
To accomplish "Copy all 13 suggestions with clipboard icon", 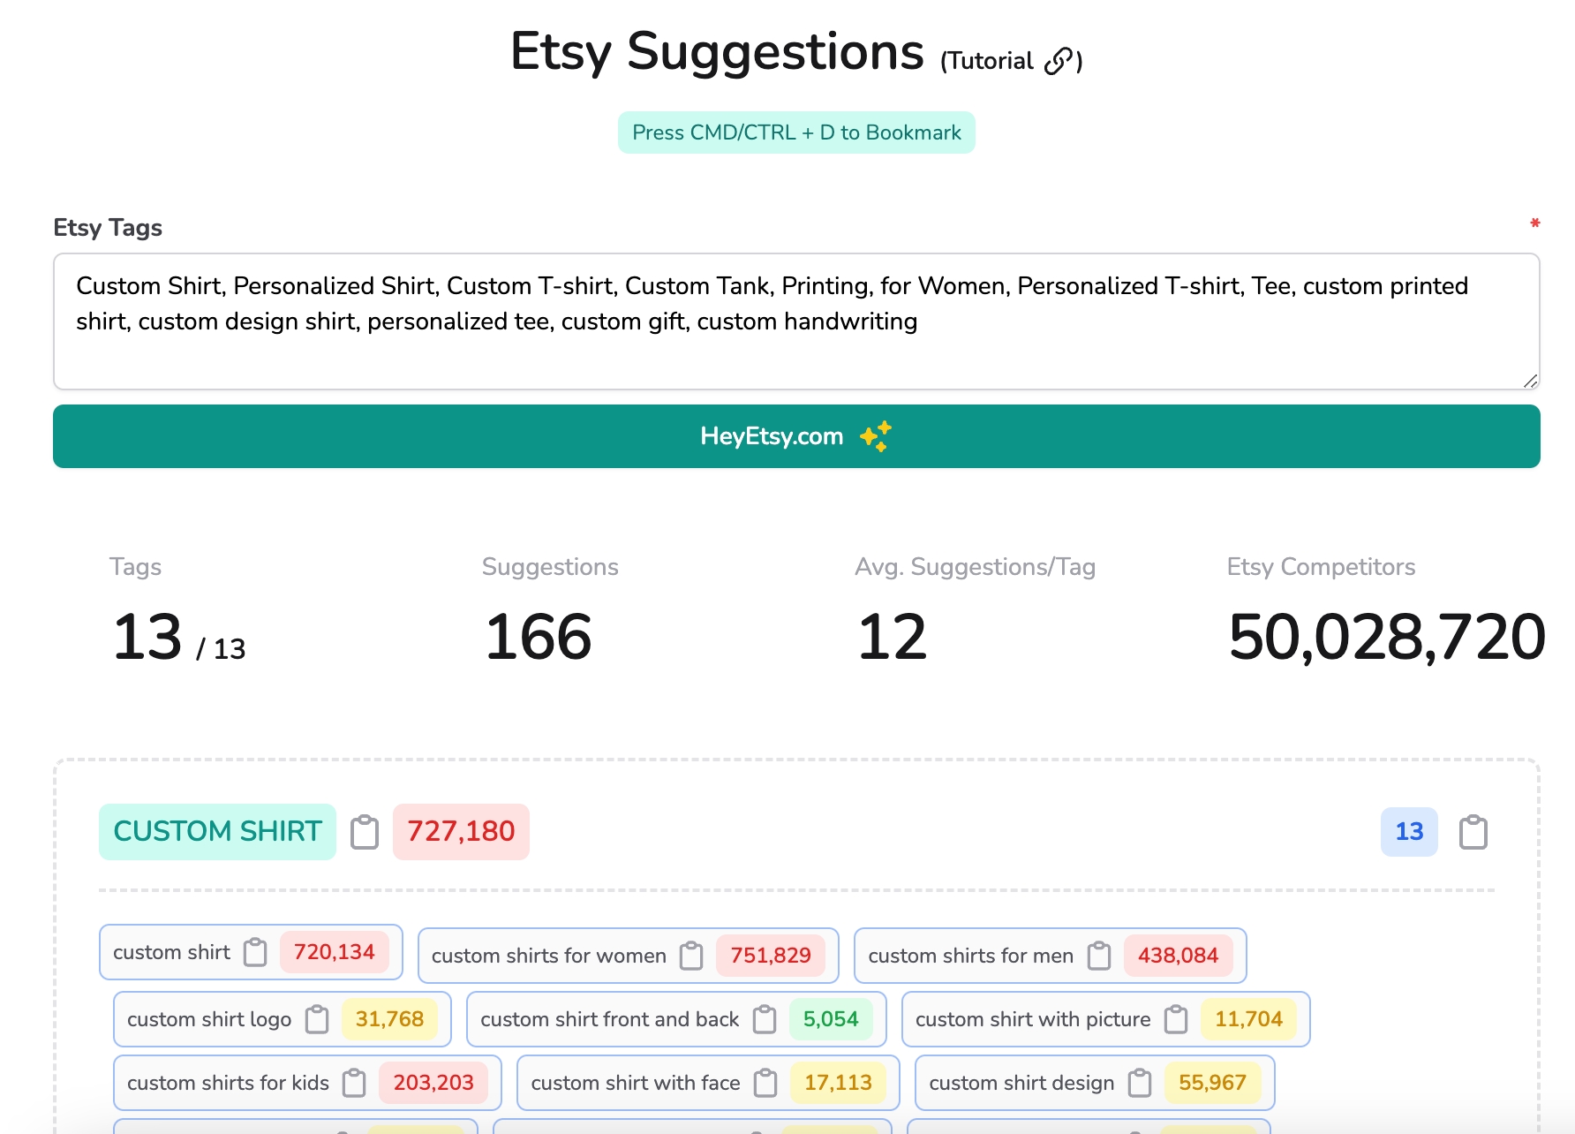I will (x=1473, y=832).
